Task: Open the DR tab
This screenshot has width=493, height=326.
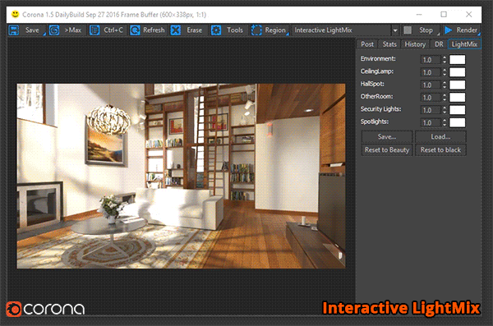Action: (x=439, y=44)
